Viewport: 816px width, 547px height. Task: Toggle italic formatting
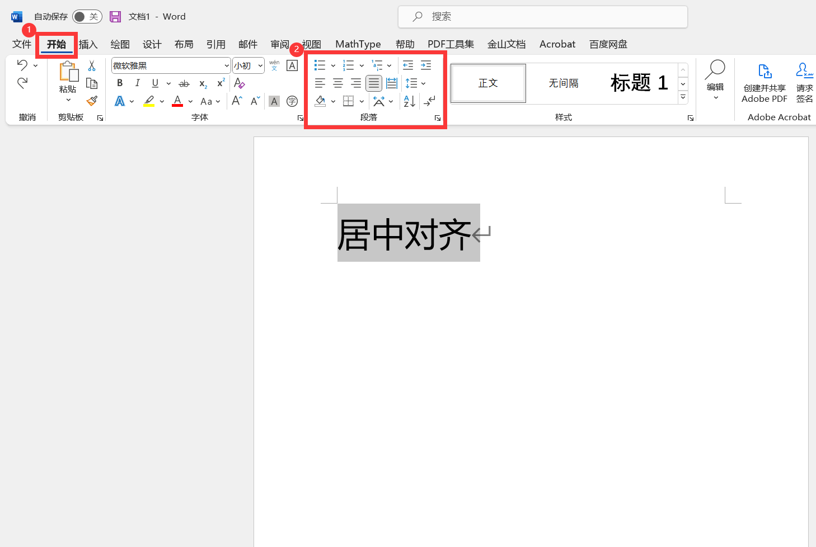coord(137,83)
